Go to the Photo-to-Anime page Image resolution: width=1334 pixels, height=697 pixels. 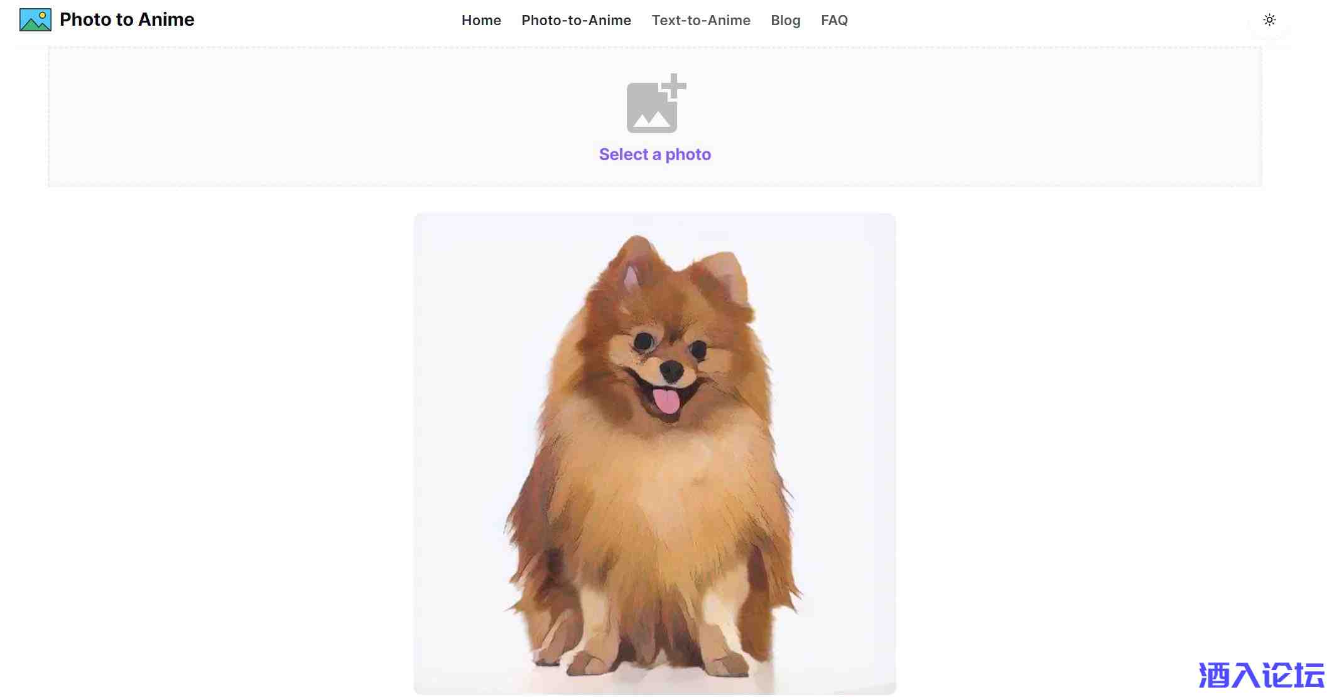pyautogui.click(x=576, y=20)
